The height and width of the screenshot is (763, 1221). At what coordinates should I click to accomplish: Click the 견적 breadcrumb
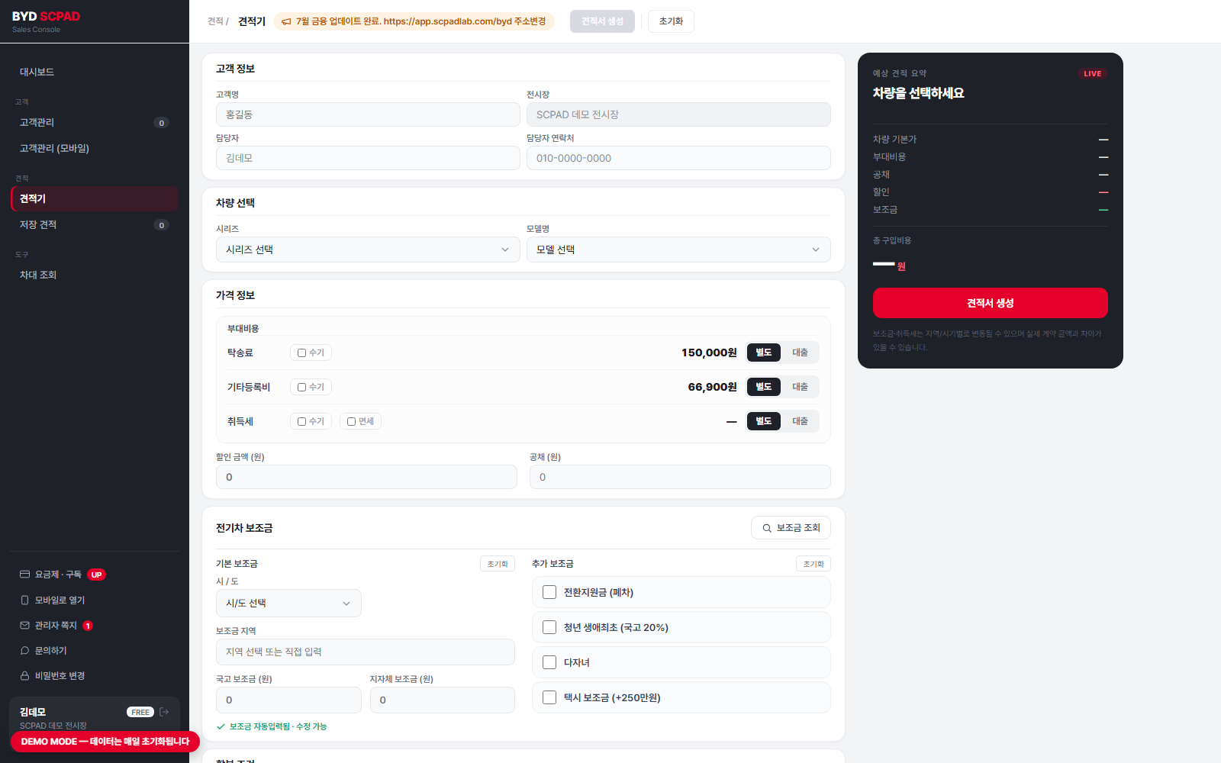(x=215, y=21)
